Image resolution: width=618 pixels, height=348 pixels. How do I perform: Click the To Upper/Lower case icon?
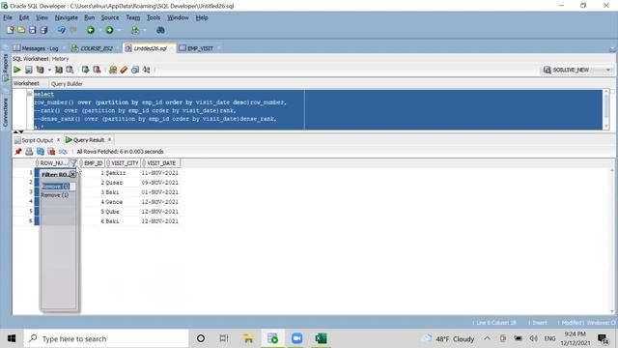tap(146, 70)
